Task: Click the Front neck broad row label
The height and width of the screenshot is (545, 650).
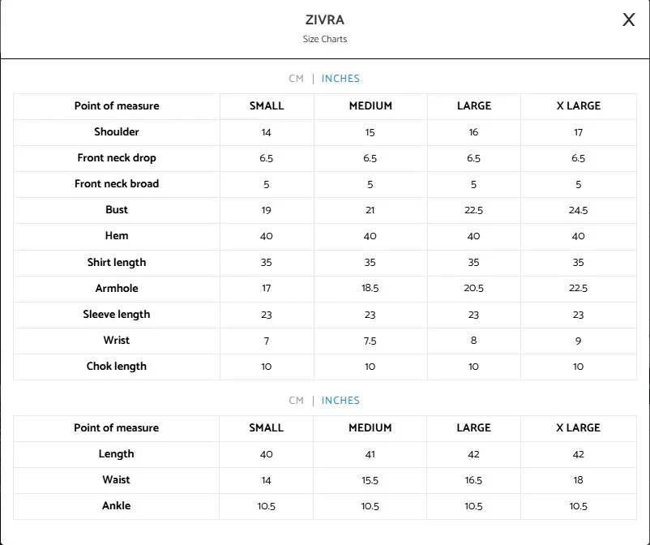Action: (117, 184)
